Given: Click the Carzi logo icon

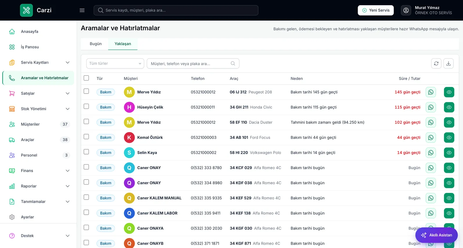Looking at the screenshot, I should 26,10.
